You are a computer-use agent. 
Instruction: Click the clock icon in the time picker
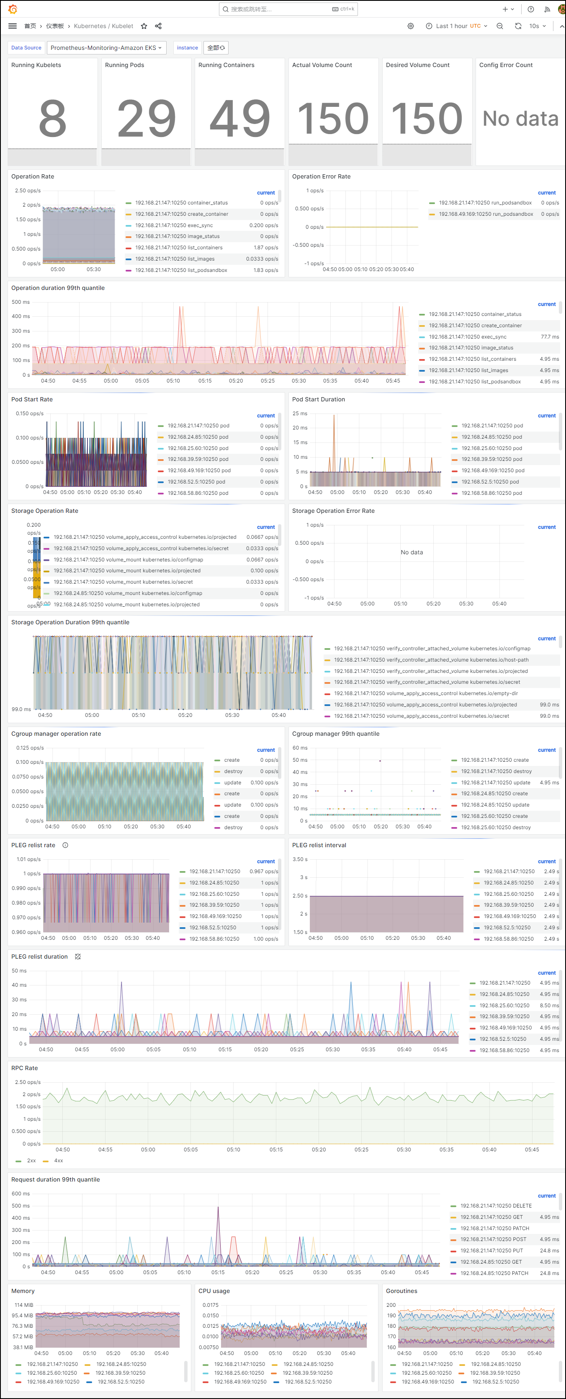429,26
